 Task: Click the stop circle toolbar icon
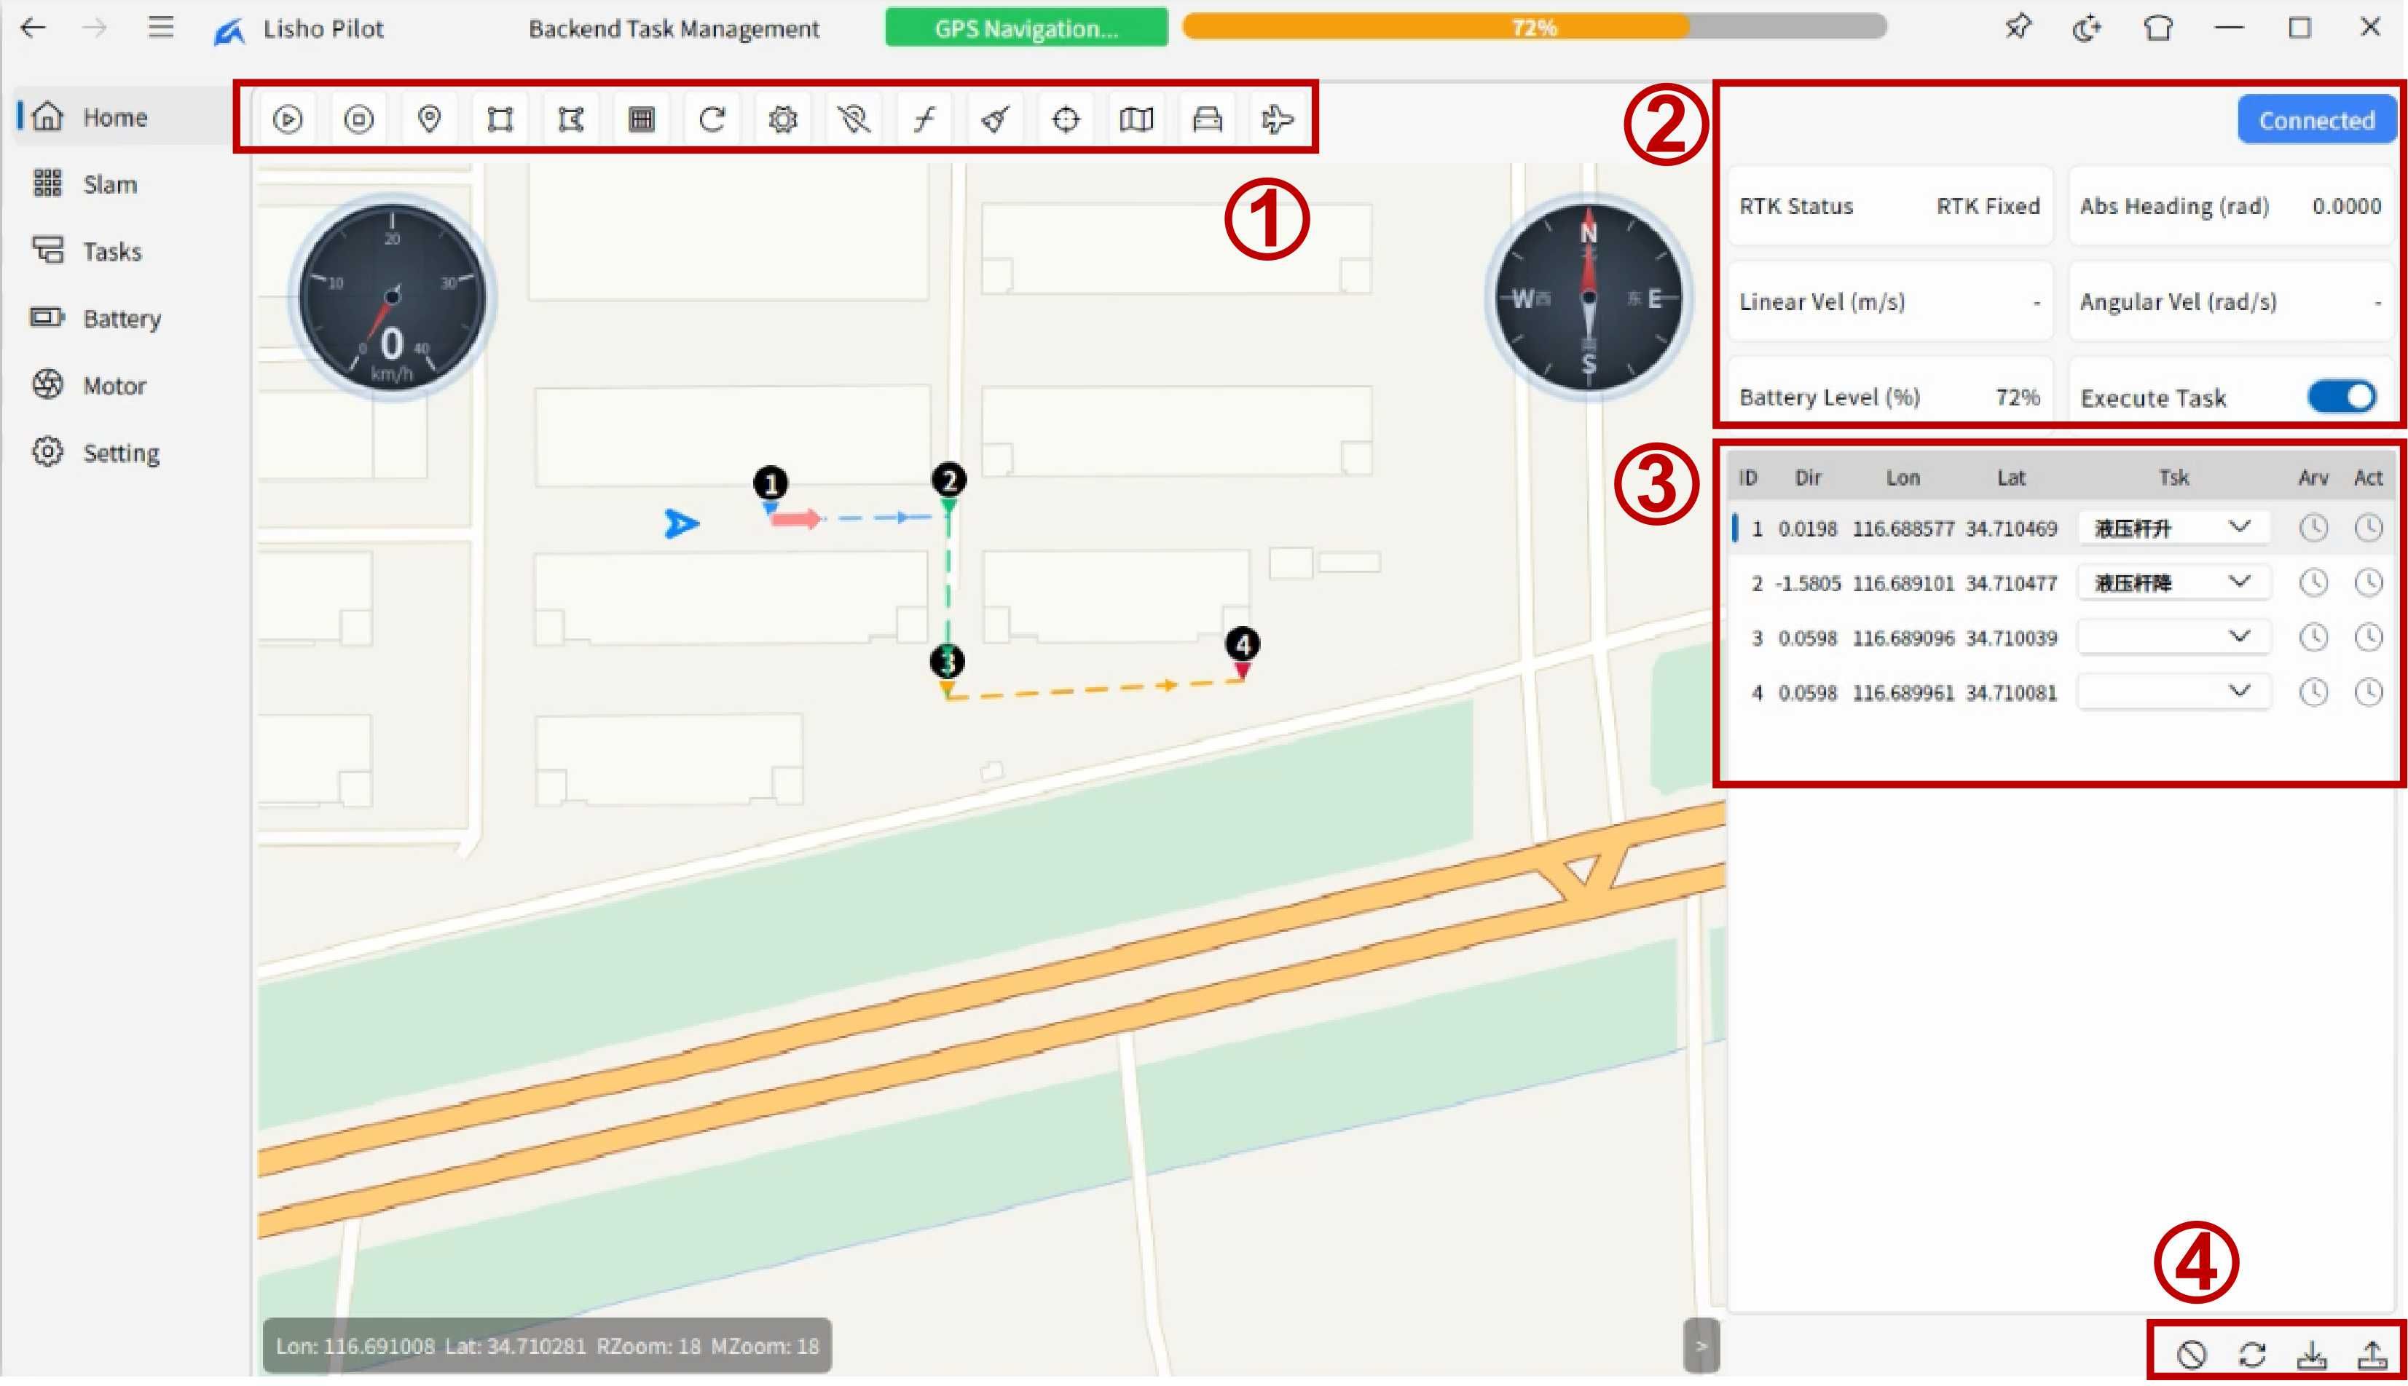pyautogui.click(x=358, y=119)
